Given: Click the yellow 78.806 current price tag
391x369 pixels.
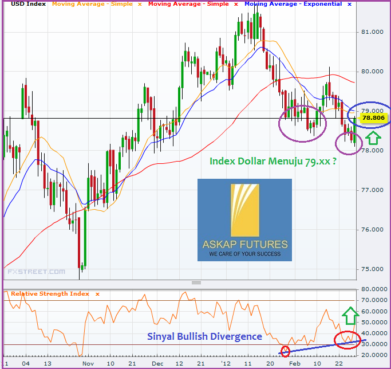Looking at the screenshot, I should [374, 119].
